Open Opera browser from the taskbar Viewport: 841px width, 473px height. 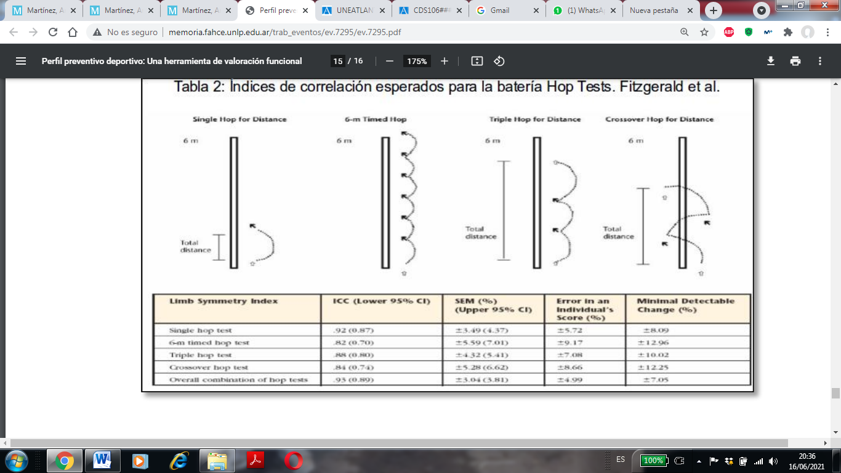tap(293, 460)
